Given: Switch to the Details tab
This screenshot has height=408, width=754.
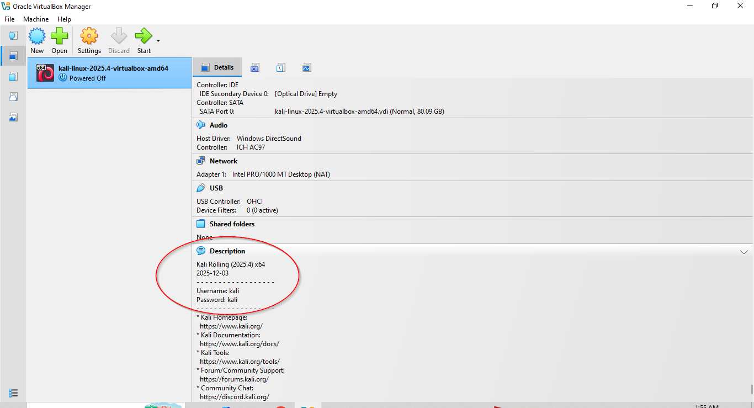Looking at the screenshot, I should click(217, 67).
